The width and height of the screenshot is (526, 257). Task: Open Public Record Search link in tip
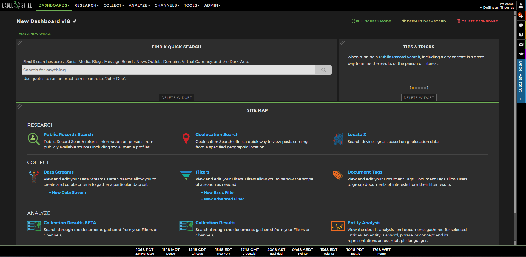(x=399, y=57)
